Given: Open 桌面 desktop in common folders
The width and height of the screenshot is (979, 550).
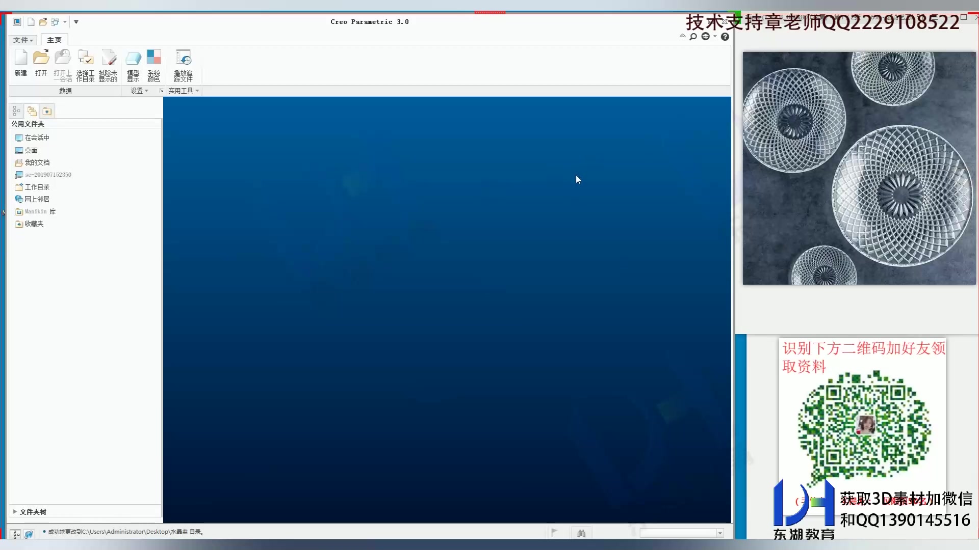Looking at the screenshot, I should pyautogui.click(x=31, y=150).
